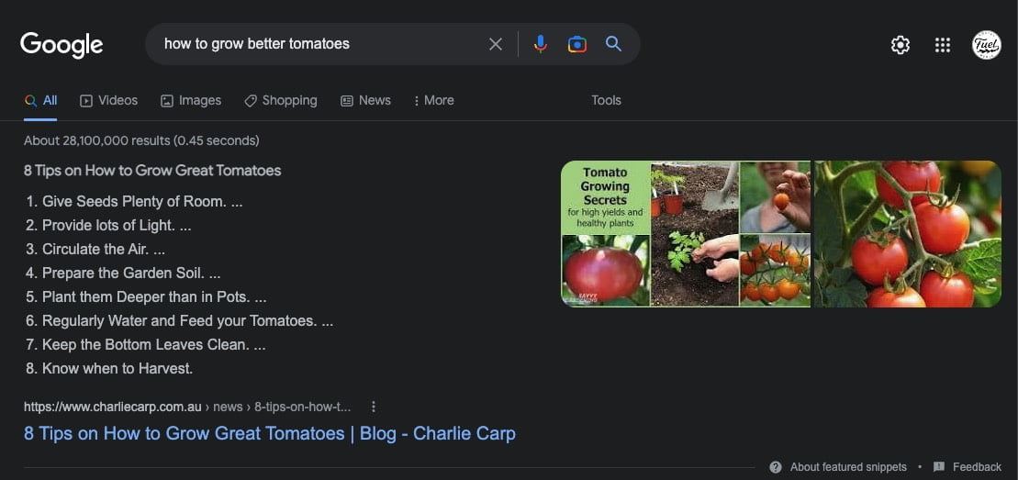1018x480 pixels.
Task: Open the Google account profile avatar
Action: [986, 45]
